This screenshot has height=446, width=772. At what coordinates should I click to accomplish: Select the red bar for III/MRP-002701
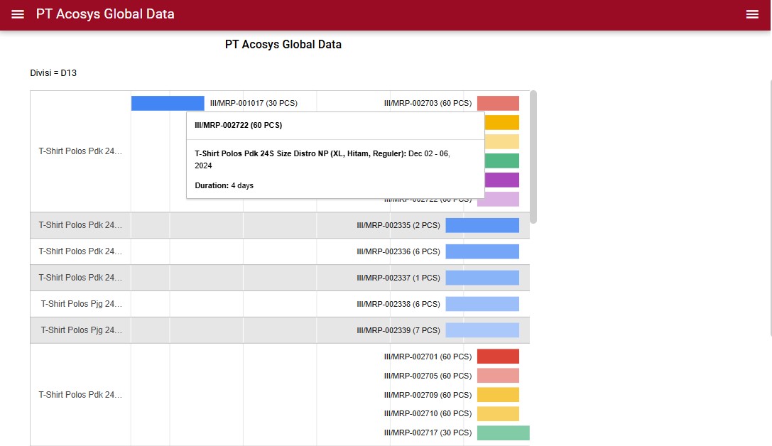tap(498, 357)
